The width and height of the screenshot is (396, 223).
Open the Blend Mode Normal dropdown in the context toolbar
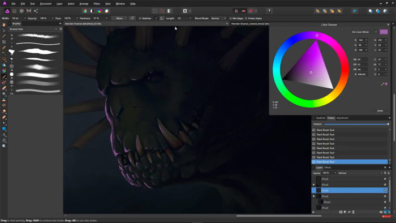(219, 19)
